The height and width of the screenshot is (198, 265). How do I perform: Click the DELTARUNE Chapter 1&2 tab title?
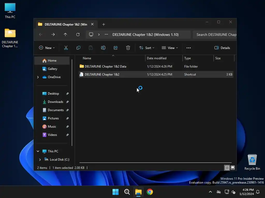[x=66, y=24]
